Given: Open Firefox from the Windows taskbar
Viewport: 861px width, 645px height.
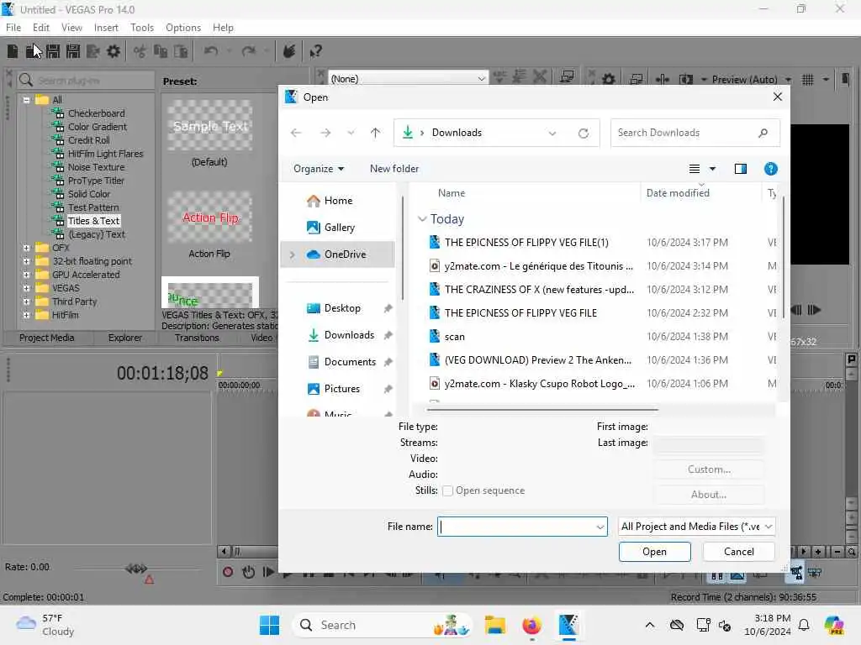Looking at the screenshot, I should tap(531, 625).
